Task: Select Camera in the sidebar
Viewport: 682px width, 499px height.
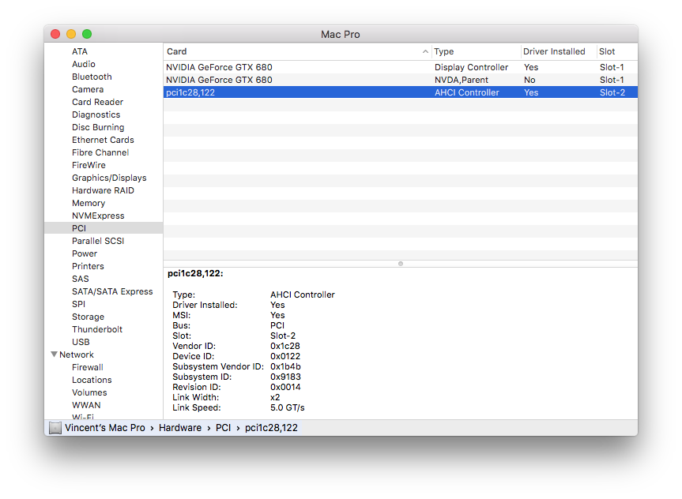Action: coord(88,89)
